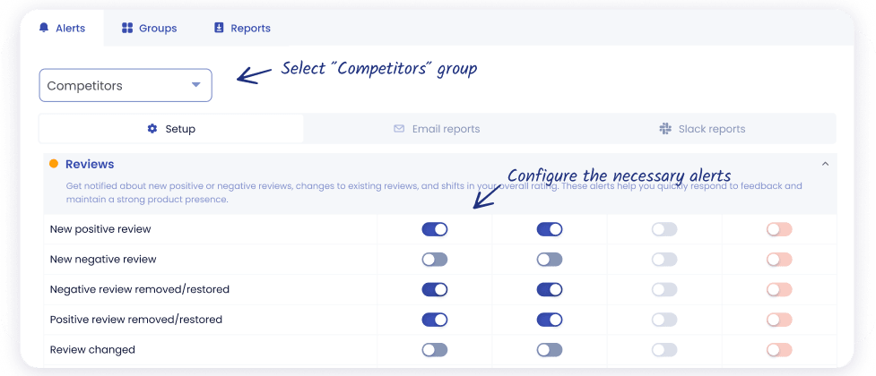Click the bell icon on Alerts tab
The image size is (876, 376).
(44, 29)
